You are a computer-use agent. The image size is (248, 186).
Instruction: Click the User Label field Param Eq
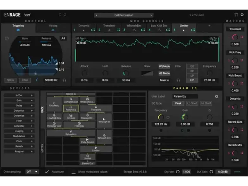(x=185, y=96)
